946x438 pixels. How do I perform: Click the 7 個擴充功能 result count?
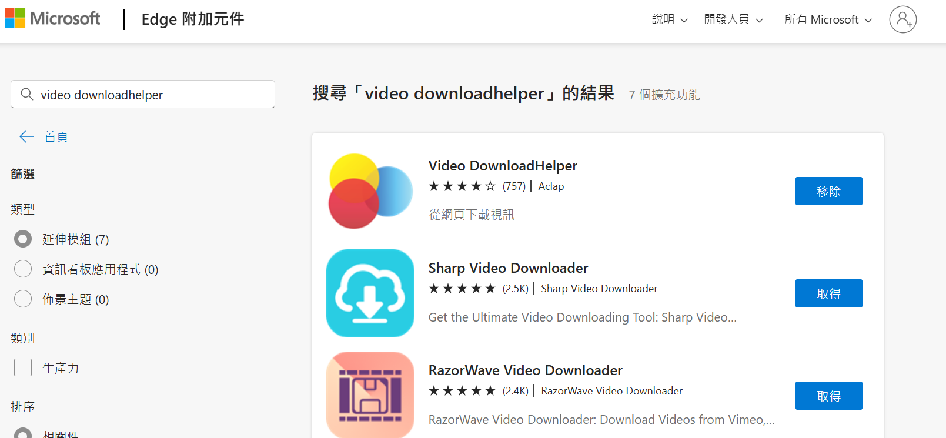664,95
